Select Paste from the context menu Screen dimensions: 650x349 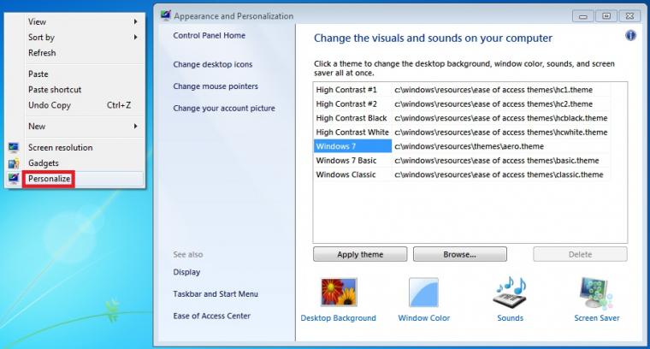[38, 74]
